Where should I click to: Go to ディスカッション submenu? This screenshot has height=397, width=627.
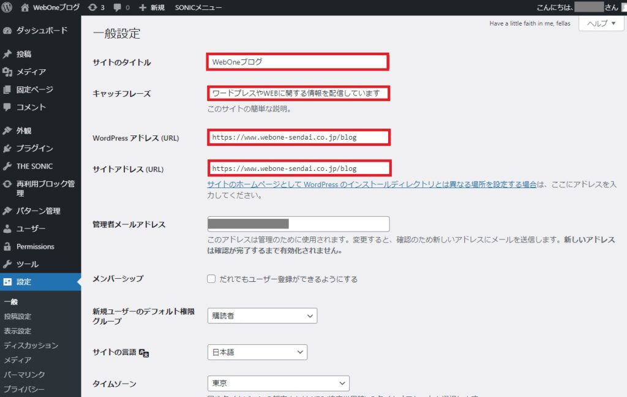31,346
